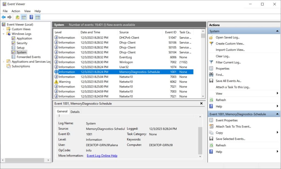281x169 pixels.
Task: Open the Help submenu arrow under Event 1001
Action: 277,151
